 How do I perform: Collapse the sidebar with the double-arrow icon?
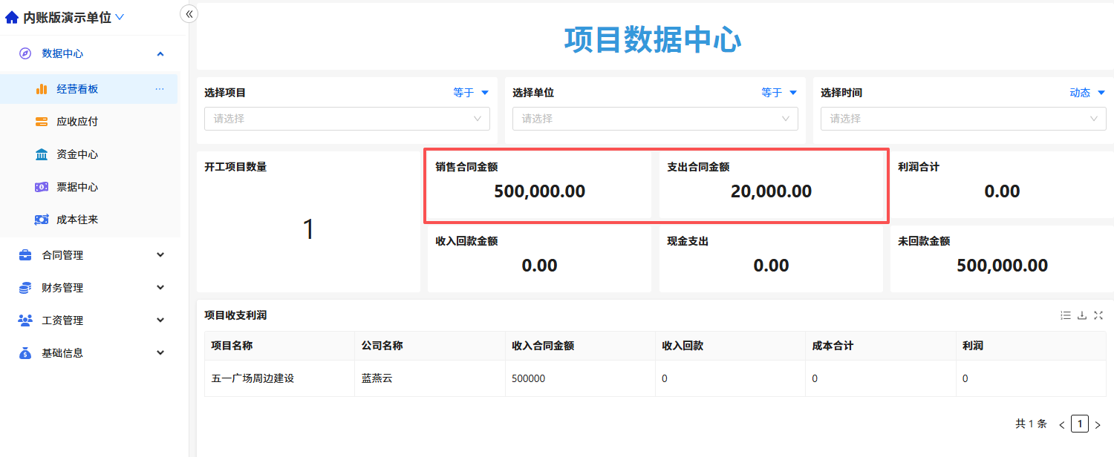click(x=189, y=13)
